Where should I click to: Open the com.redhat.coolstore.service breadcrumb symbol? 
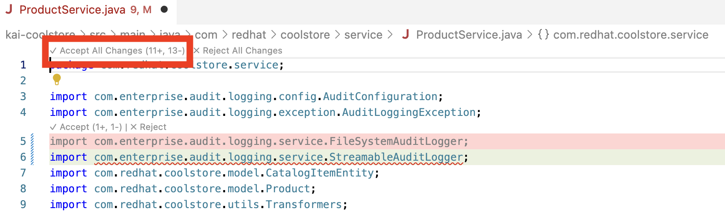pos(630,35)
